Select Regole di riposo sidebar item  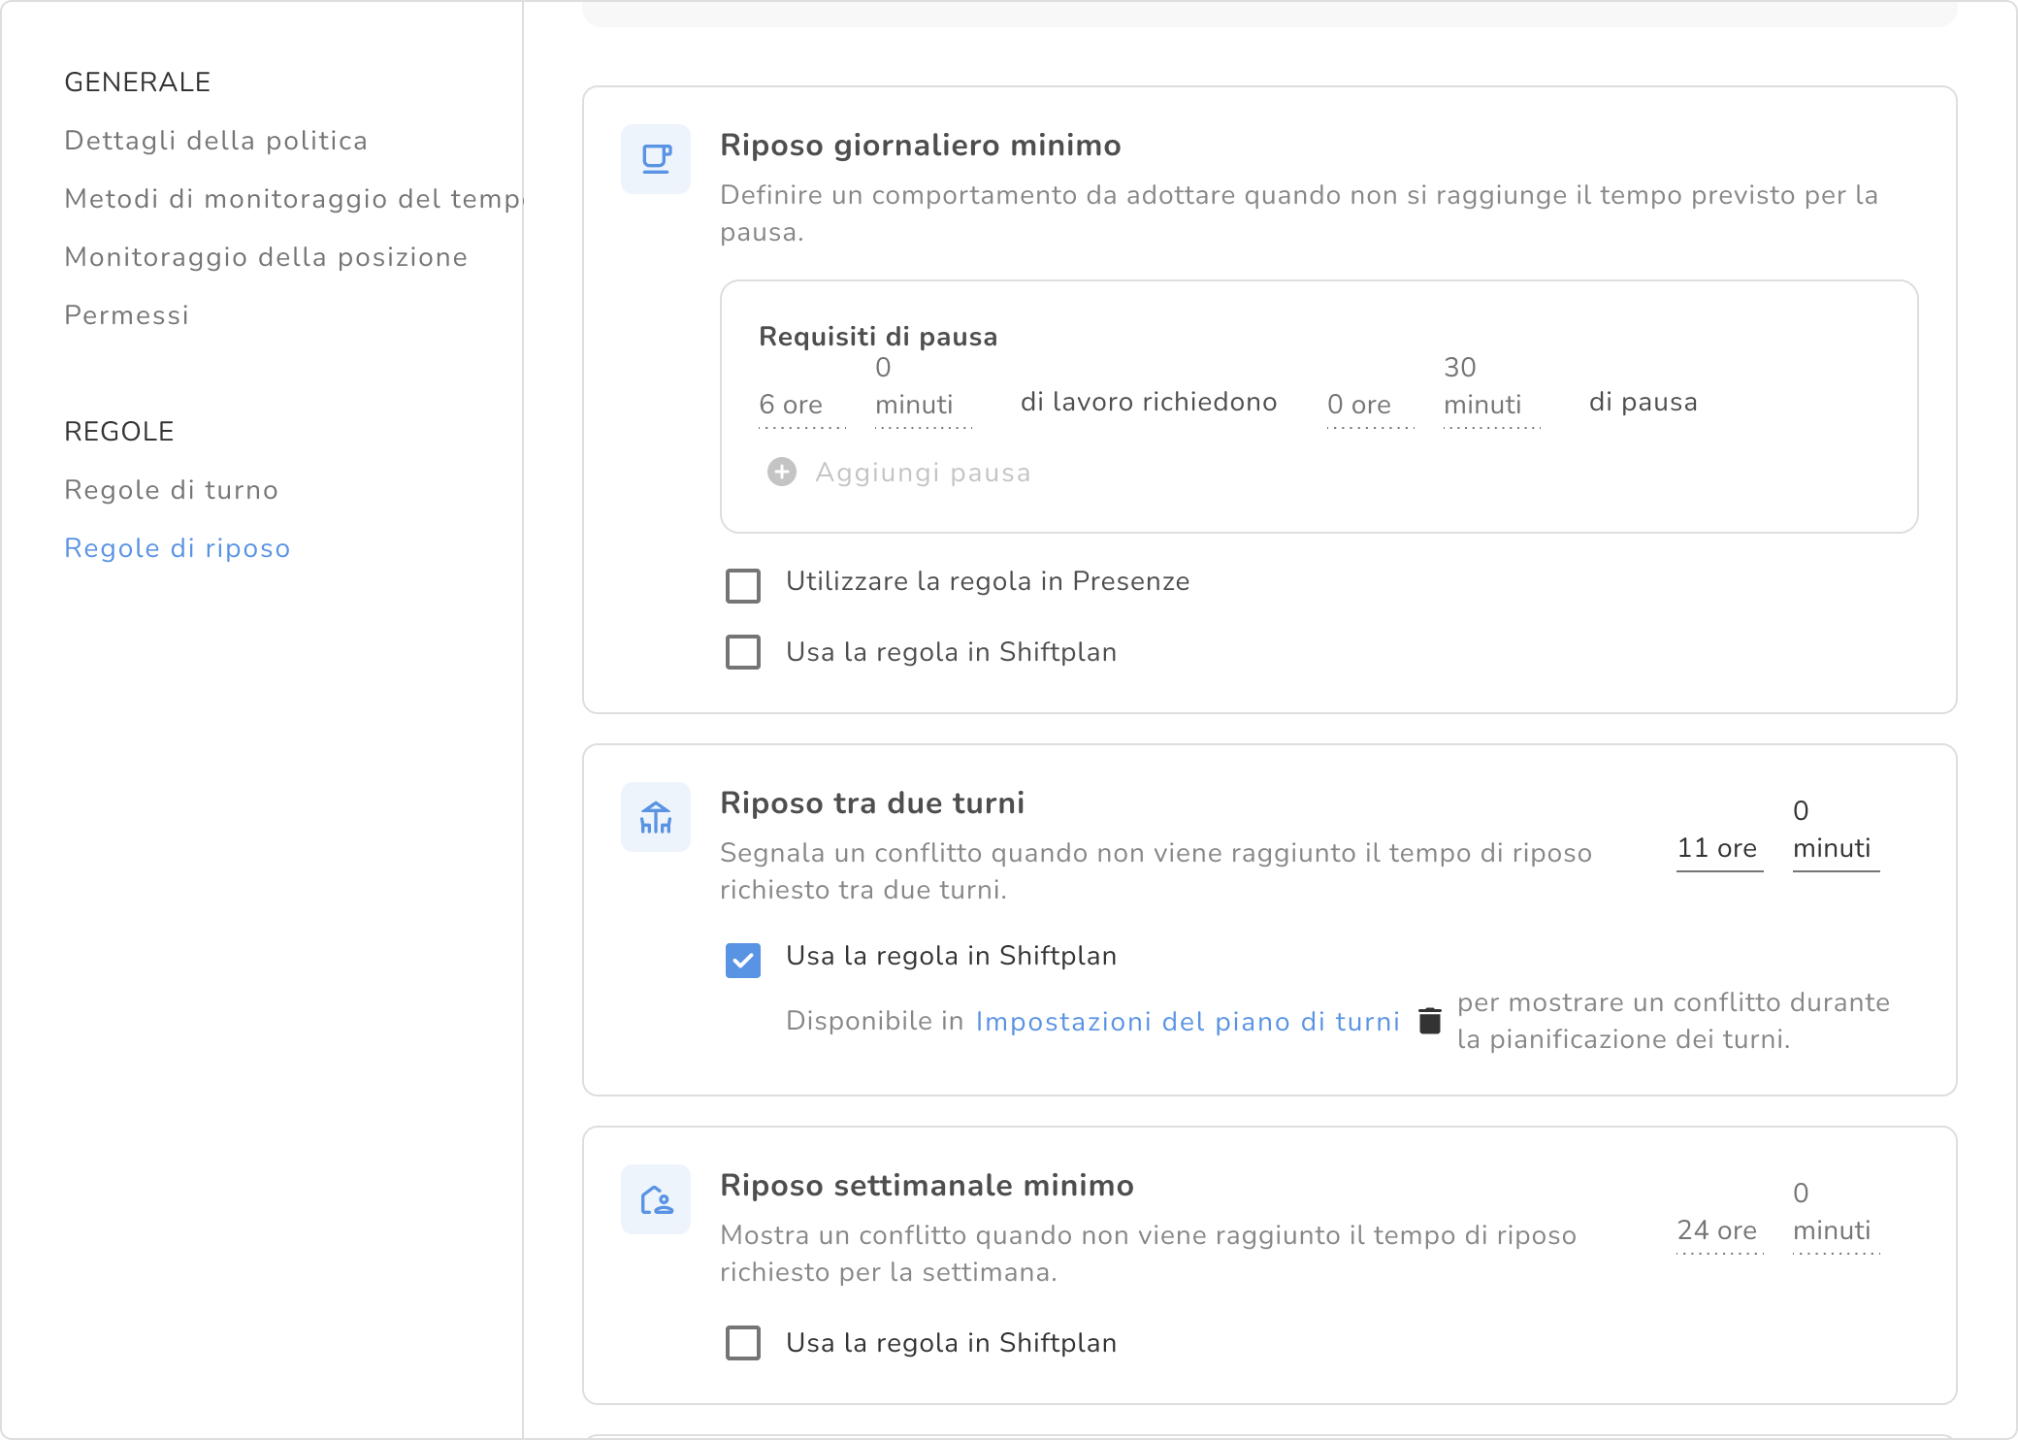(x=177, y=548)
